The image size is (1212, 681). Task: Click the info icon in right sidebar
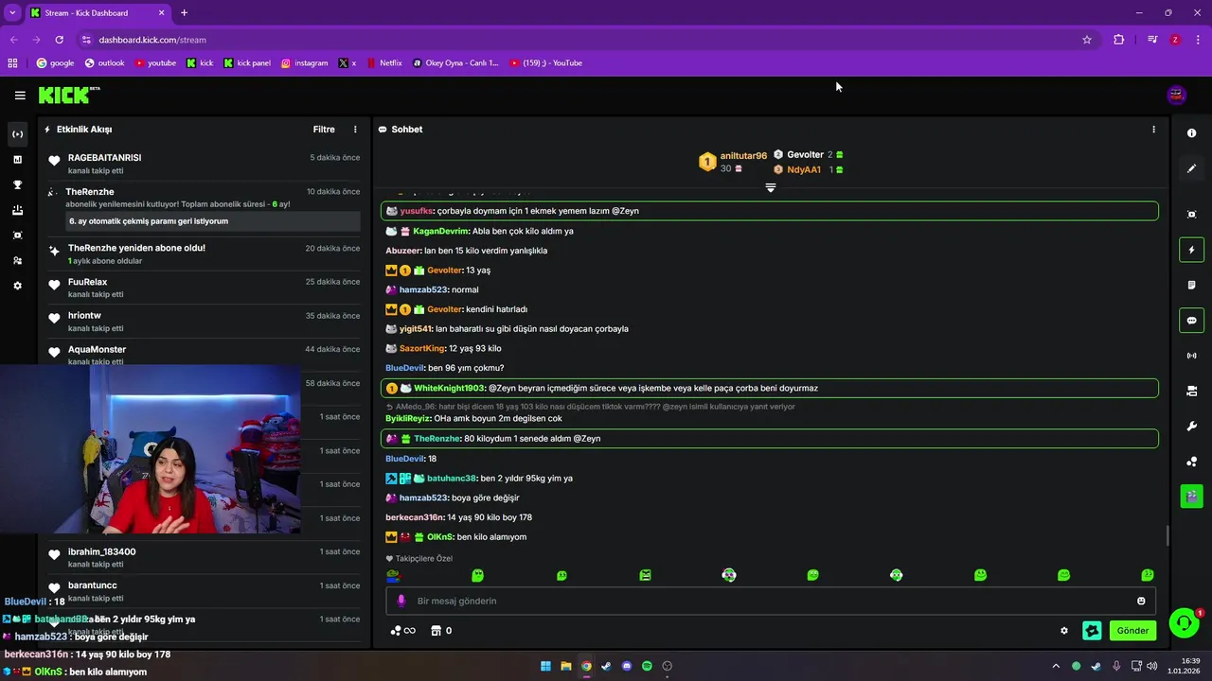1191,133
